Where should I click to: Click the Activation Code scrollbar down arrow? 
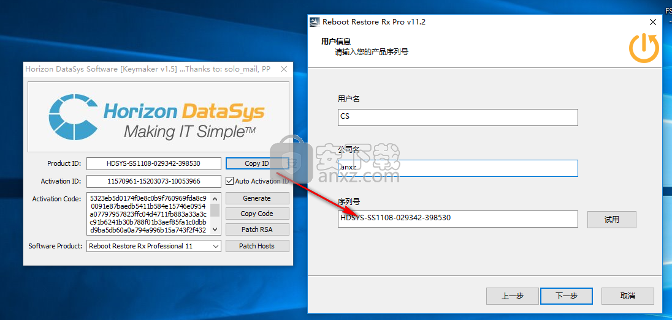[x=216, y=229]
